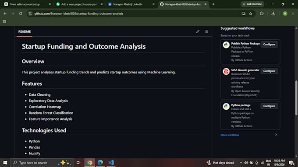Click the Startup Funding and Outcome Analysis heading

pyautogui.click(x=84, y=46)
